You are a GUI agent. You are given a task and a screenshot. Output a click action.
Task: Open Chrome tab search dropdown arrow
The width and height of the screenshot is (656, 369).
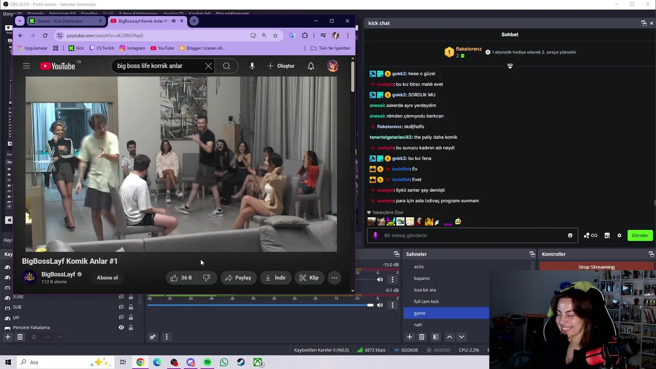tap(19, 21)
